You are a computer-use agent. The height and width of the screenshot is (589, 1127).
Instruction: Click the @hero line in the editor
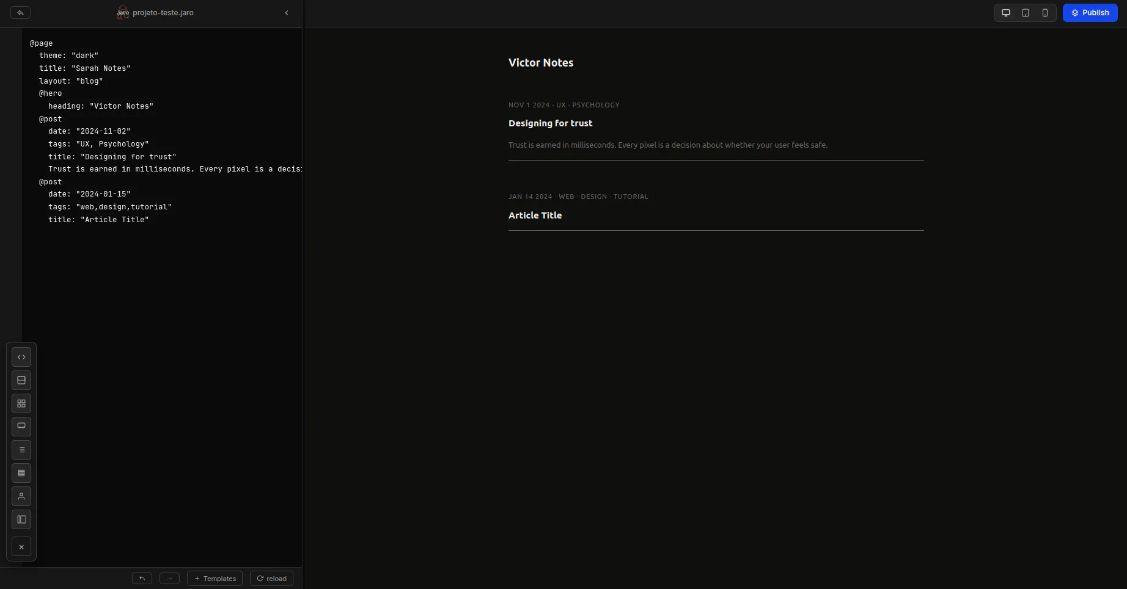coord(51,93)
